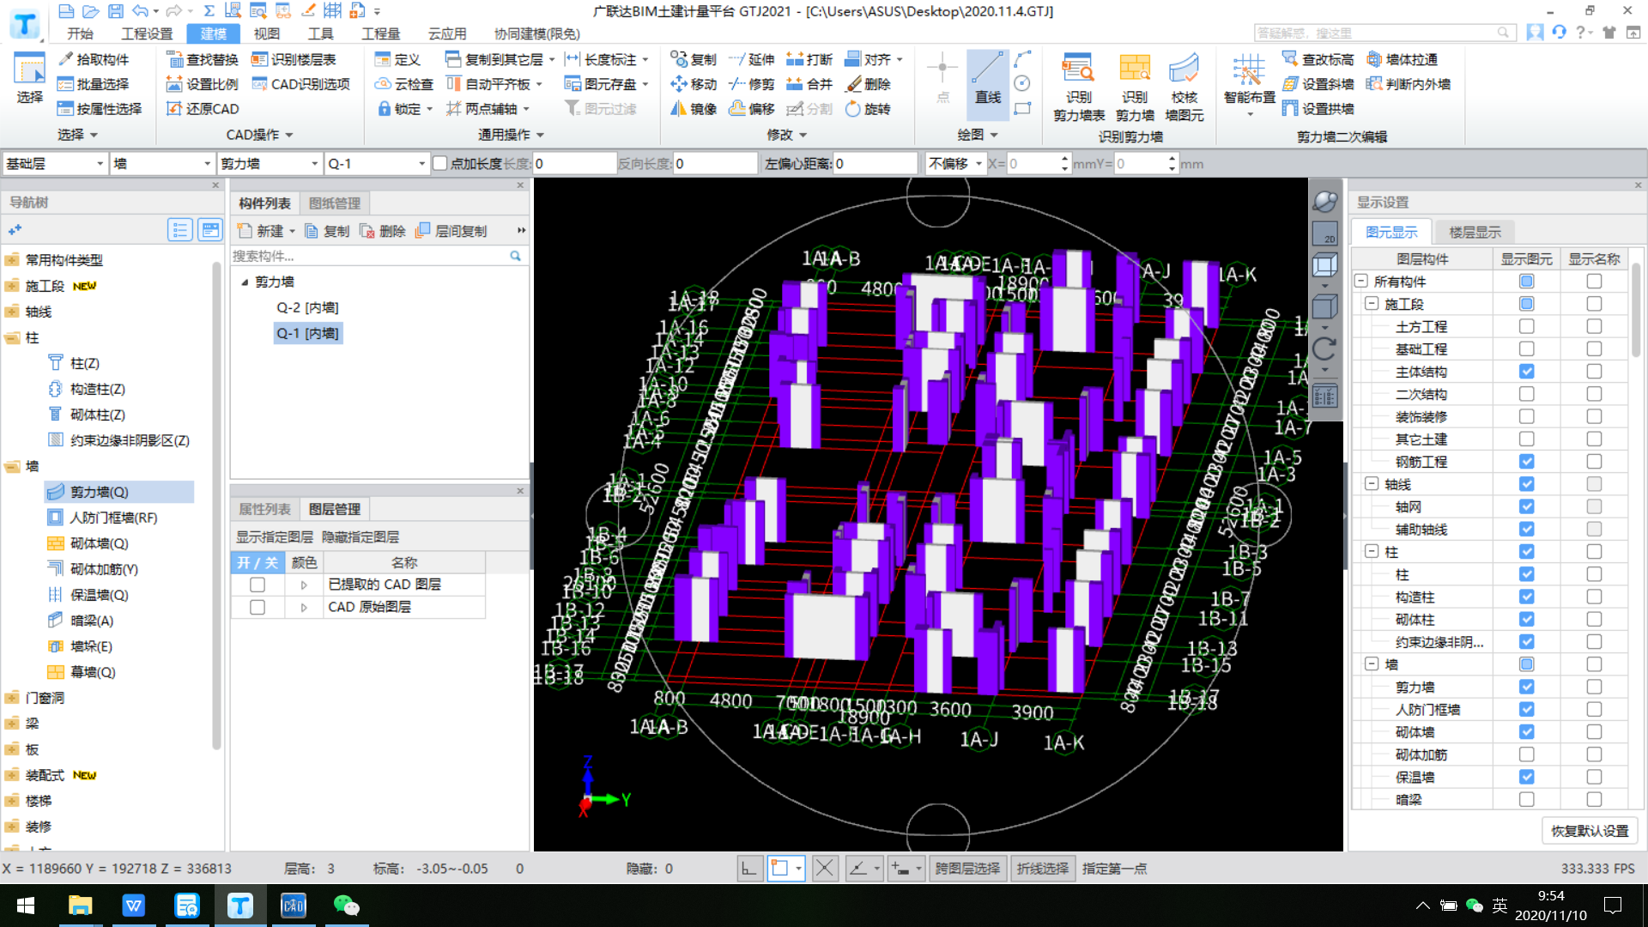Toggle 主体结构 display element checkbox
Image resolution: width=1648 pixels, height=927 pixels.
pyautogui.click(x=1526, y=372)
